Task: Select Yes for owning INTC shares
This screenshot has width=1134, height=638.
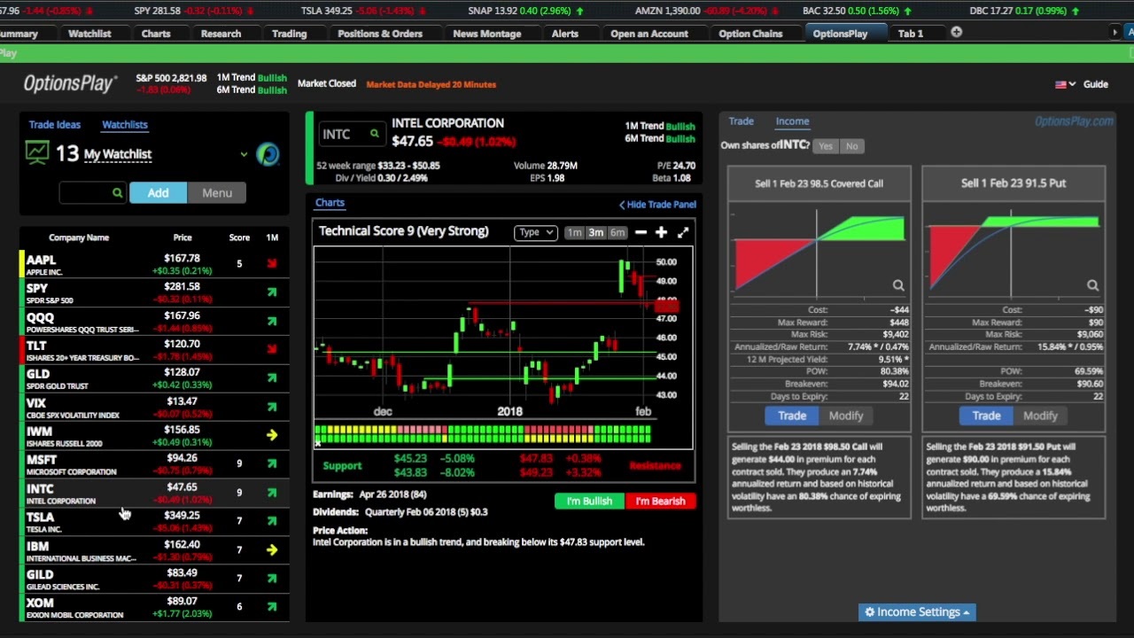Action: (826, 146)
